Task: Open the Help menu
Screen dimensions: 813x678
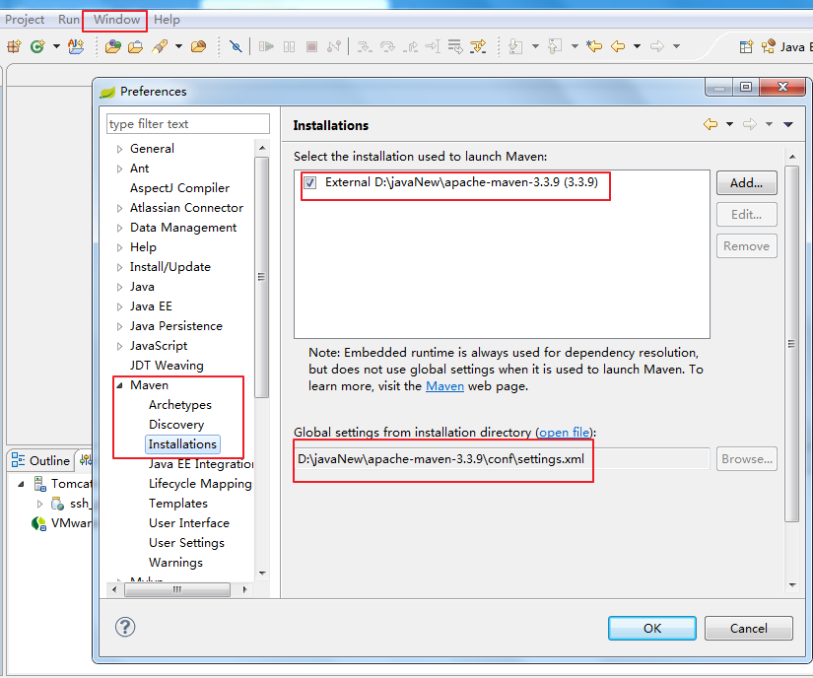Action: click(167, 20)
